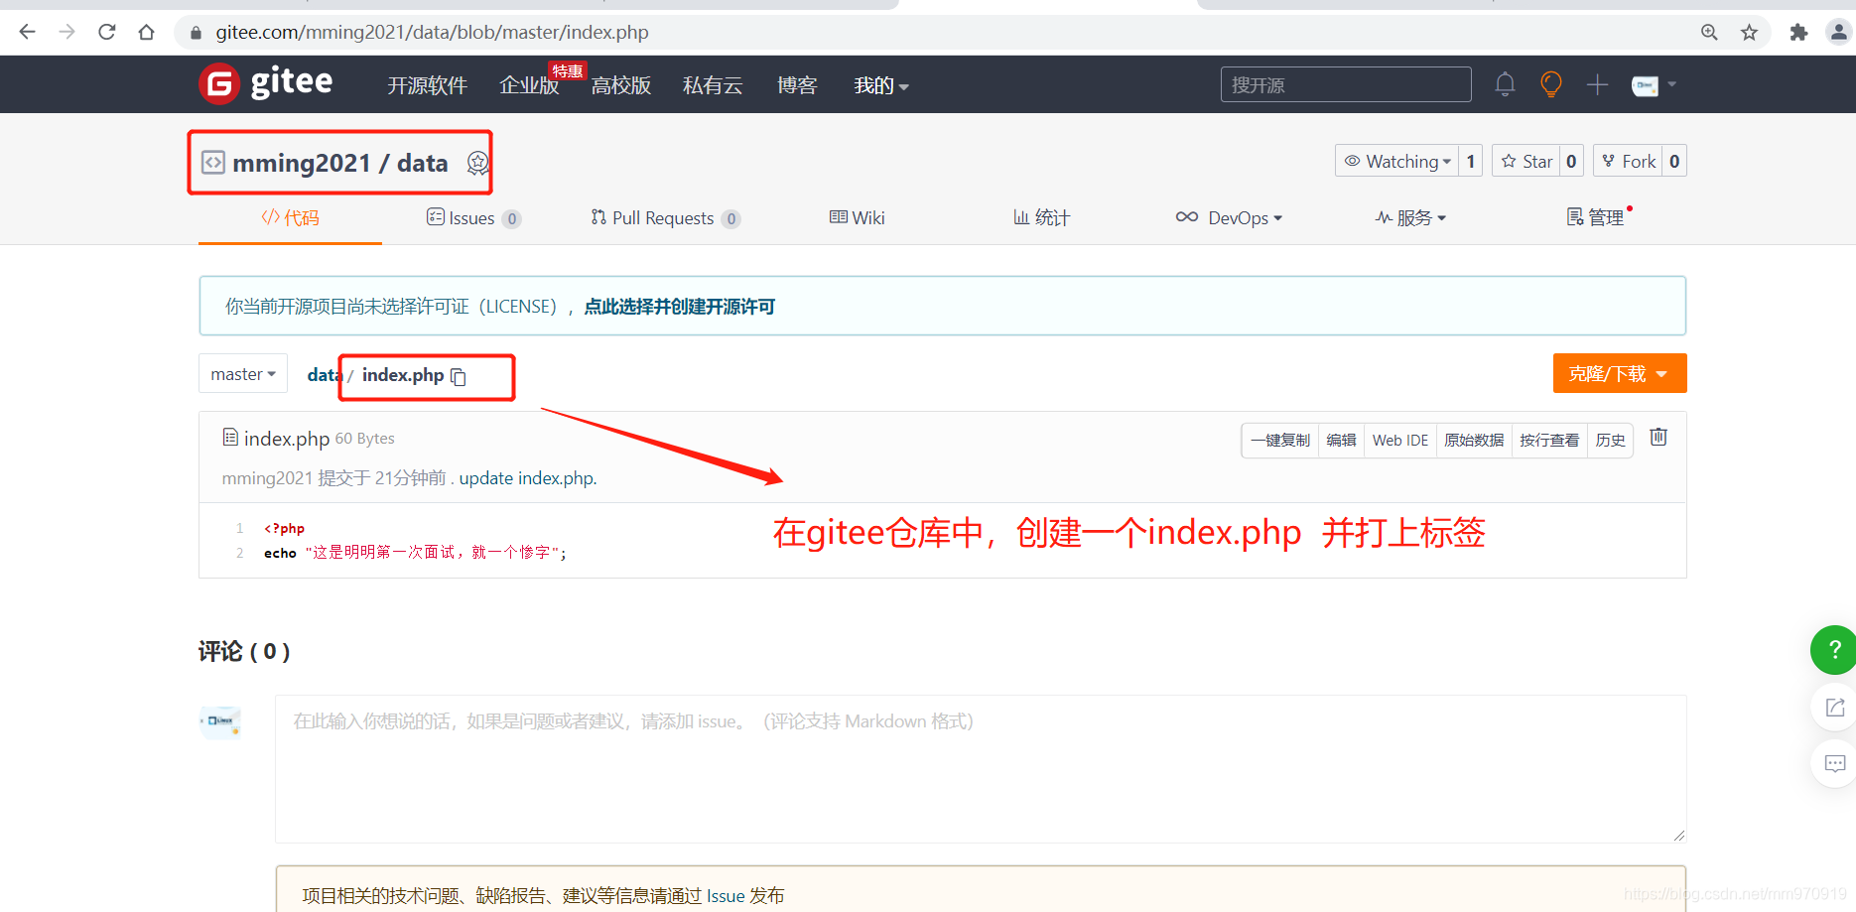This screenshot has height=912, width=1856.
Task: Open browser profile avatar icon
Action: 1838,33
